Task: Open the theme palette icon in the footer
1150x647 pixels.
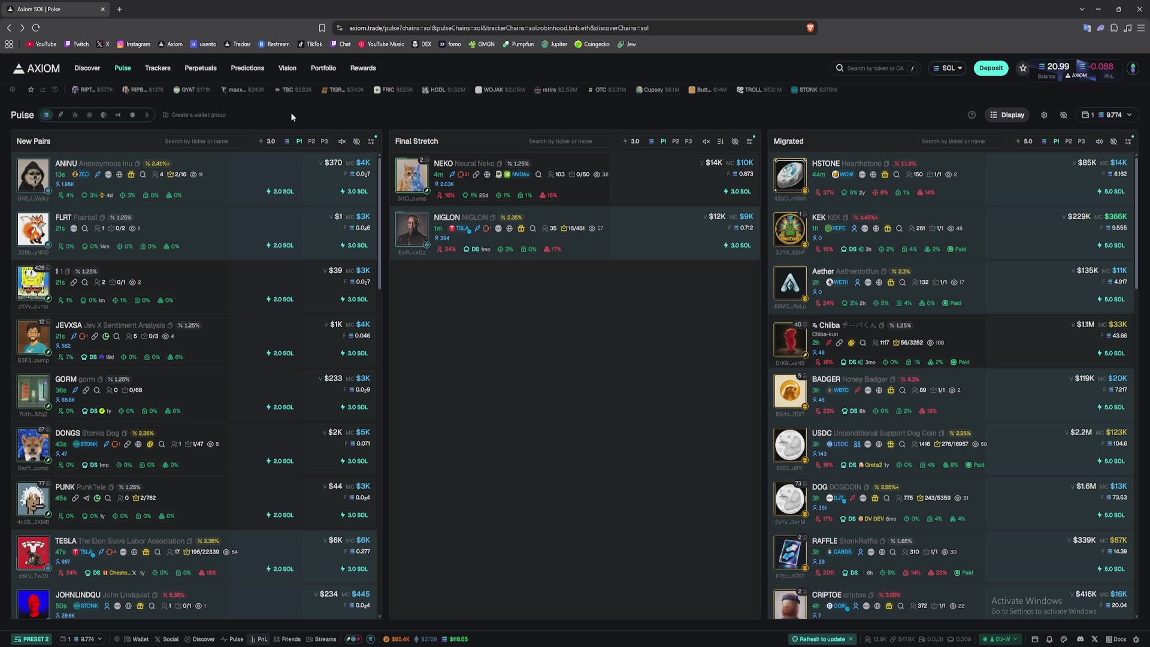Action: [1064, 639]
